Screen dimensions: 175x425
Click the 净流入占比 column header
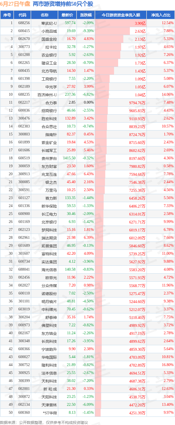click(x=161, y=15)
